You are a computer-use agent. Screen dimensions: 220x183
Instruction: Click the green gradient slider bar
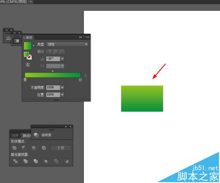pyautogui.click(x=53, y=75)
